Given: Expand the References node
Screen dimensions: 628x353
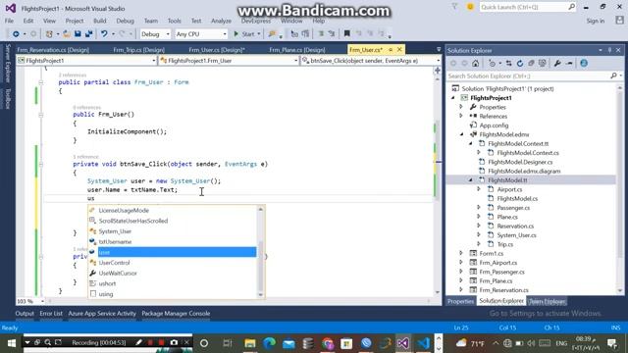Looking at the screenshot, I should pos(461,116).
